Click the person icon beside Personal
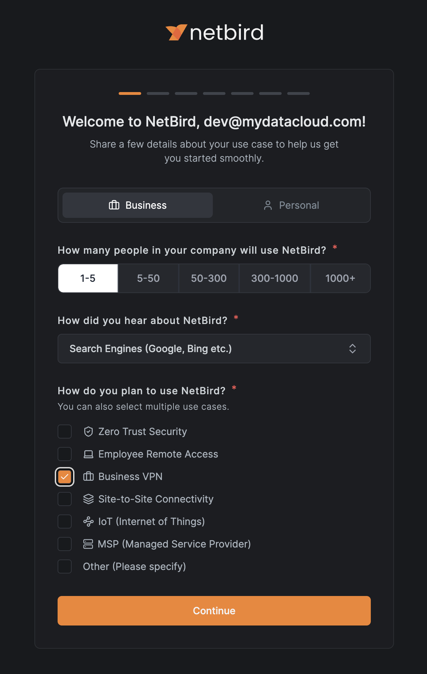This screenshot has width=427, height=674. pyautogui.click(x=268, y=205)
